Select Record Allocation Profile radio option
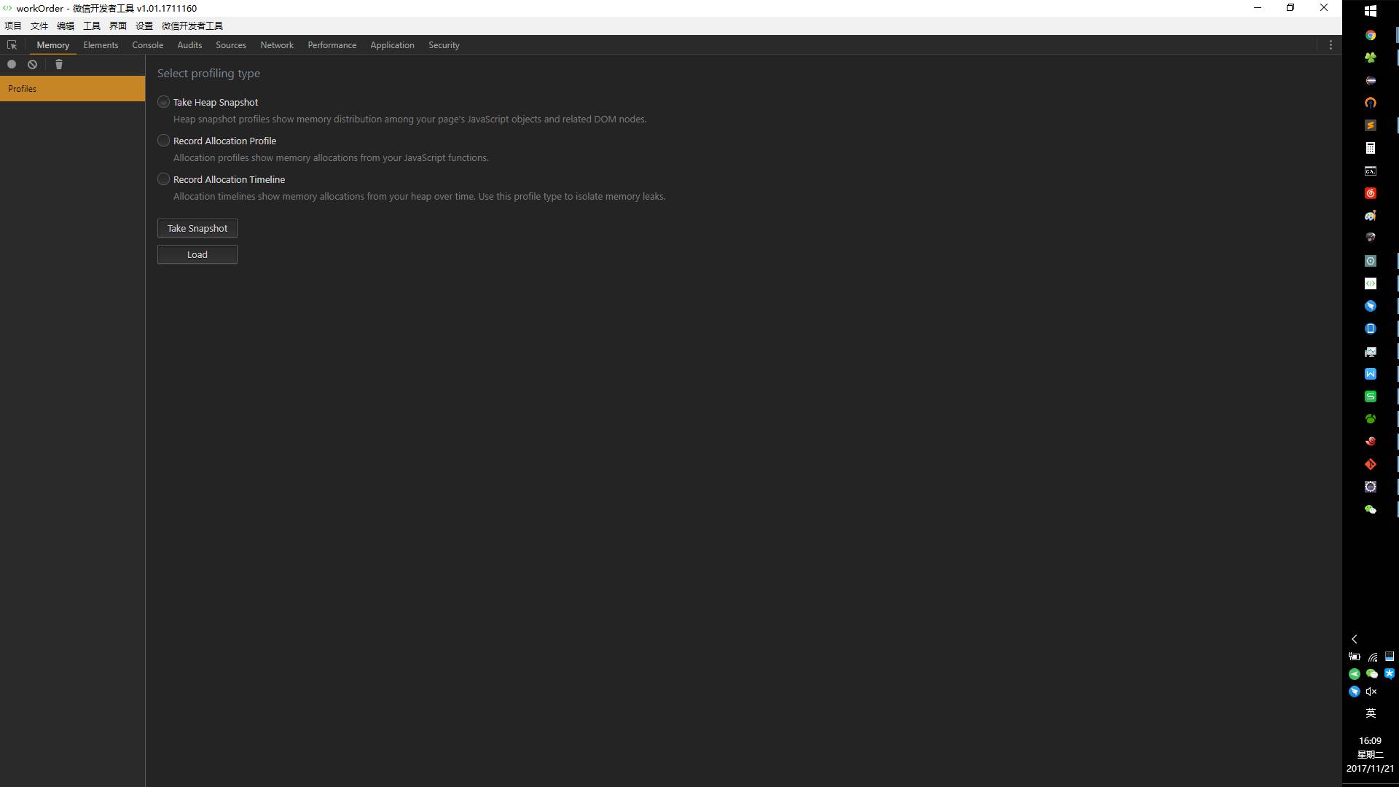The image size is (1399, 787). [163, 141]
